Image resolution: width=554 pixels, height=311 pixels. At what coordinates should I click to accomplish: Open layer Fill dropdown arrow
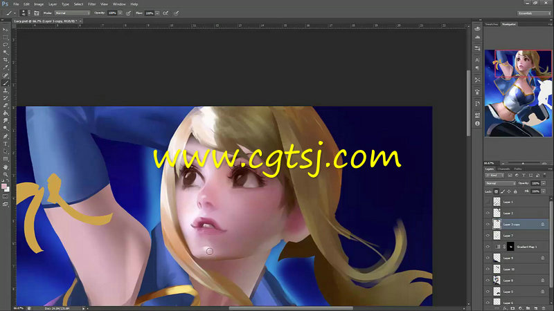[544, 191]
